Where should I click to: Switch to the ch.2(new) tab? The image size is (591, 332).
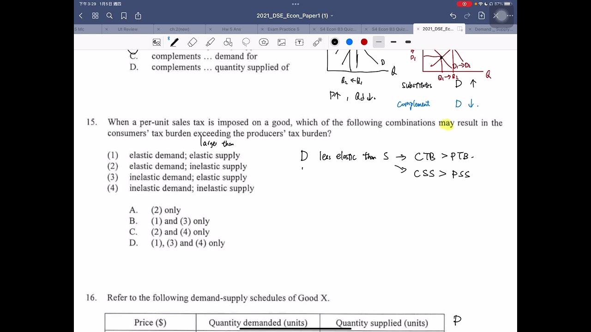click(180, 29)
